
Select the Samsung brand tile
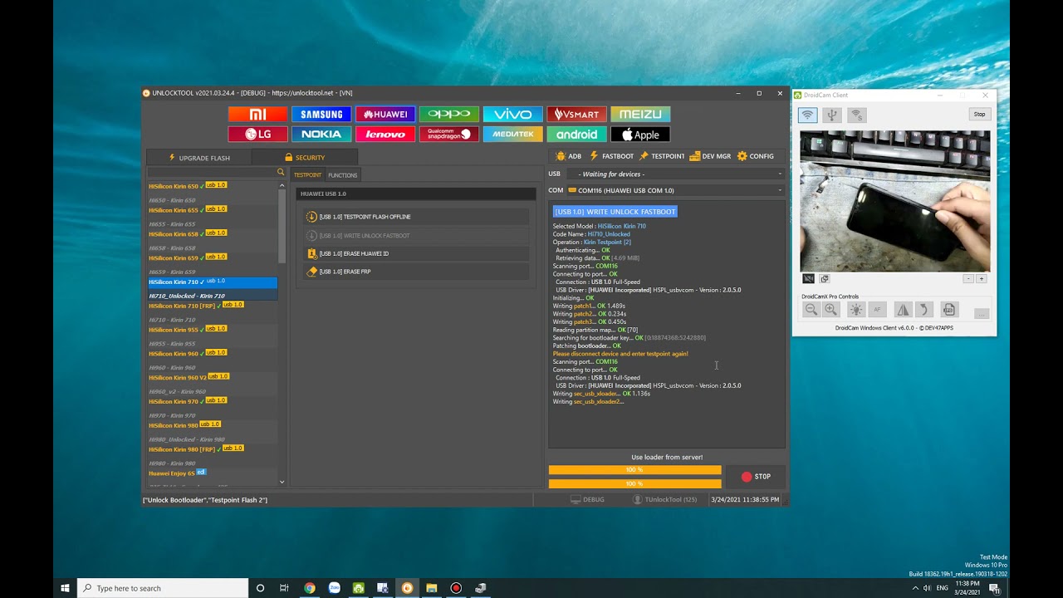pos(321,114)
